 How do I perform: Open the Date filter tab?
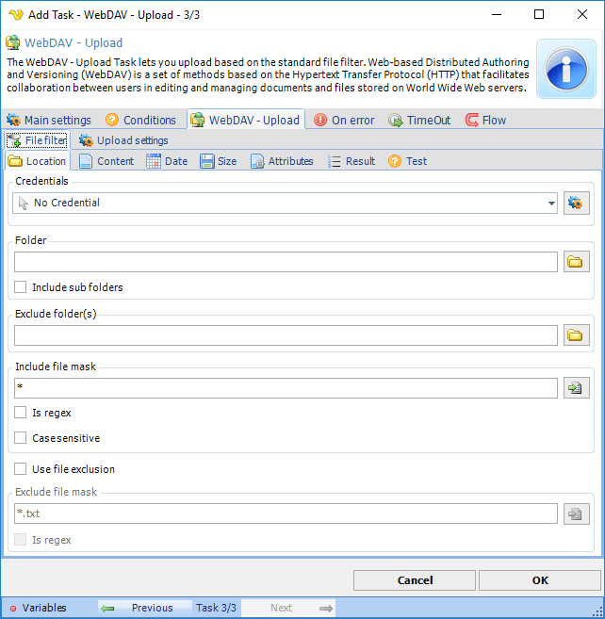(x=167, y=161)
